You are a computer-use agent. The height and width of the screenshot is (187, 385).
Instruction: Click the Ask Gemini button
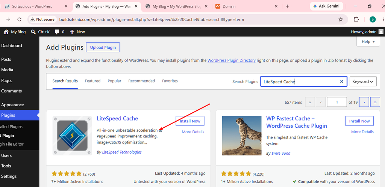pos(326,6)
